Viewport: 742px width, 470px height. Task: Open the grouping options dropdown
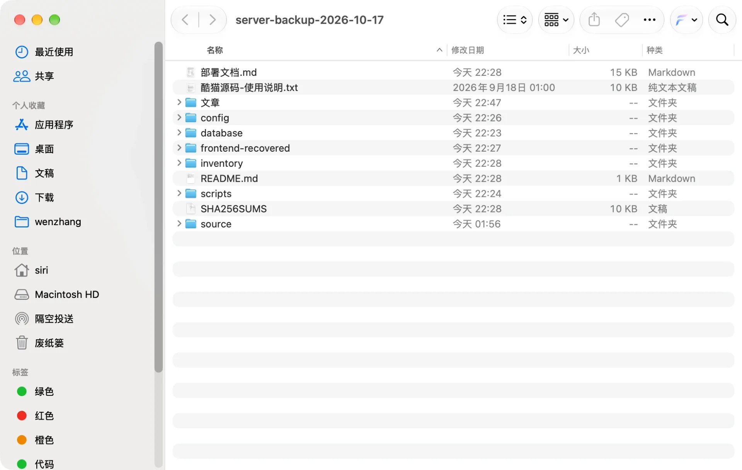(556, 20)
